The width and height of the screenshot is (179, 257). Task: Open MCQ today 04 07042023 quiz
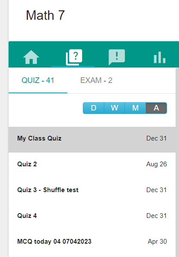click(92, 242)
